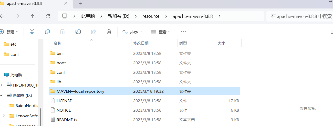Click the computer monitor icon in address bar
333x126 pixels.
click(65, 16)
